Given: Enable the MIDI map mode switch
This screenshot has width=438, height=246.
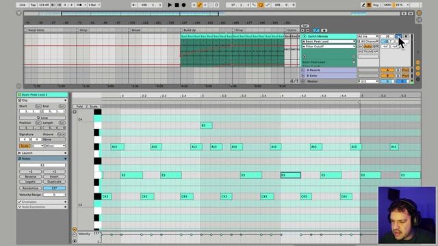Looking at the screenshot, I should [x=387, y=5].
